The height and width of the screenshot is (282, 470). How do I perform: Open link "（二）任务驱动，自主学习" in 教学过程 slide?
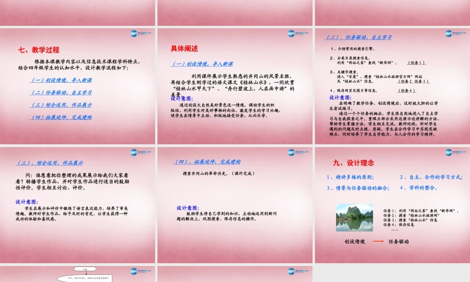[x=61, y=93]
